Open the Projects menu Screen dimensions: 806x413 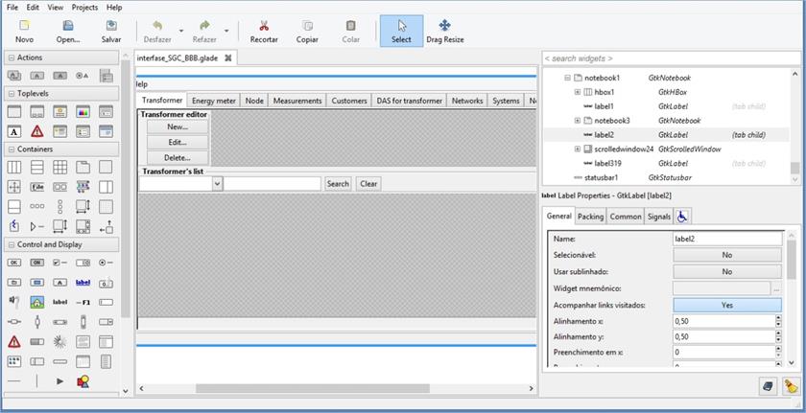(84, 7)
